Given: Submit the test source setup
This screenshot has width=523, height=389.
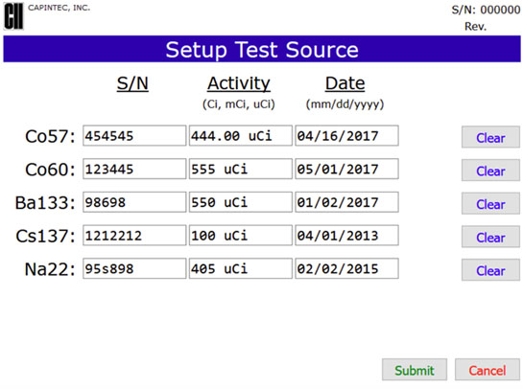Looking at the screenshot, I should point(415,370).
